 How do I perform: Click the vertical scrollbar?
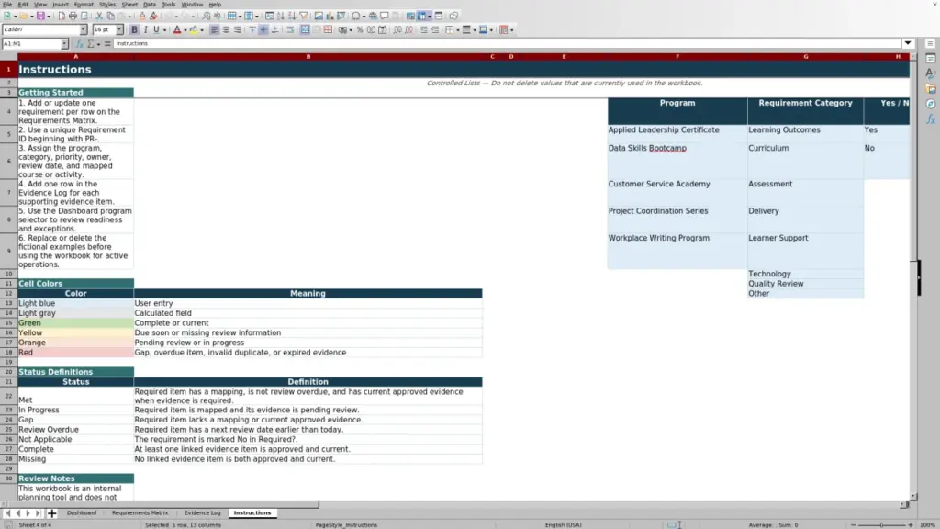pos(913,276)
